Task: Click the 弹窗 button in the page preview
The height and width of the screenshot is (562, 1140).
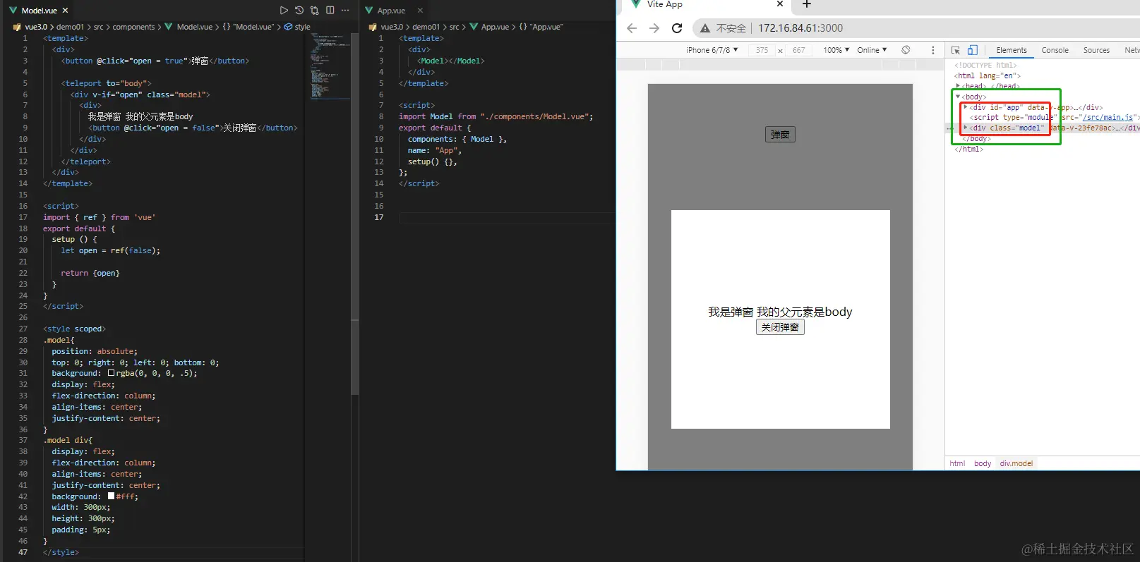Action: 780,135
